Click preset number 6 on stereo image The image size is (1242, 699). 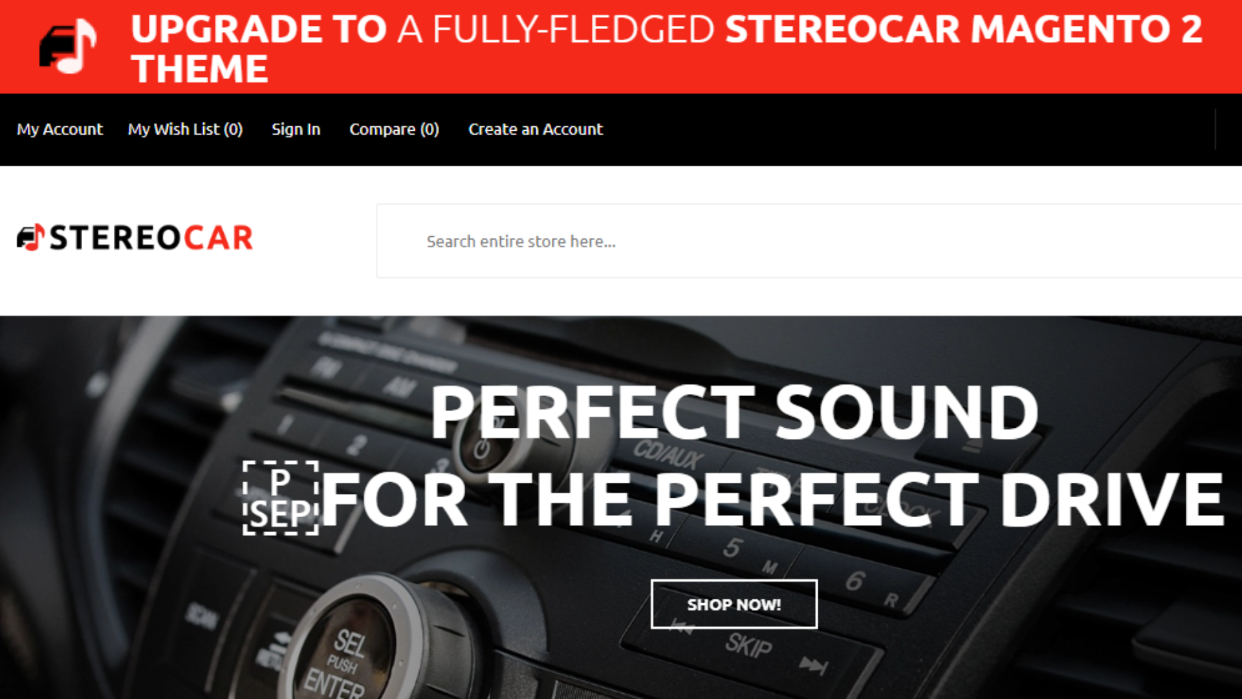tap(855, 581)
